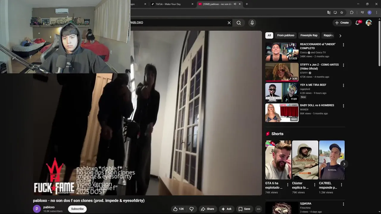Open options menu for STIFFY x Jon Z video
The image size is (381, 214).
343,65
